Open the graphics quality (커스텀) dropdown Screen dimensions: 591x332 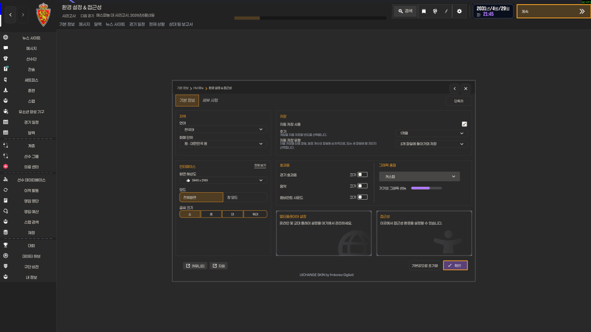click(419, 177)
